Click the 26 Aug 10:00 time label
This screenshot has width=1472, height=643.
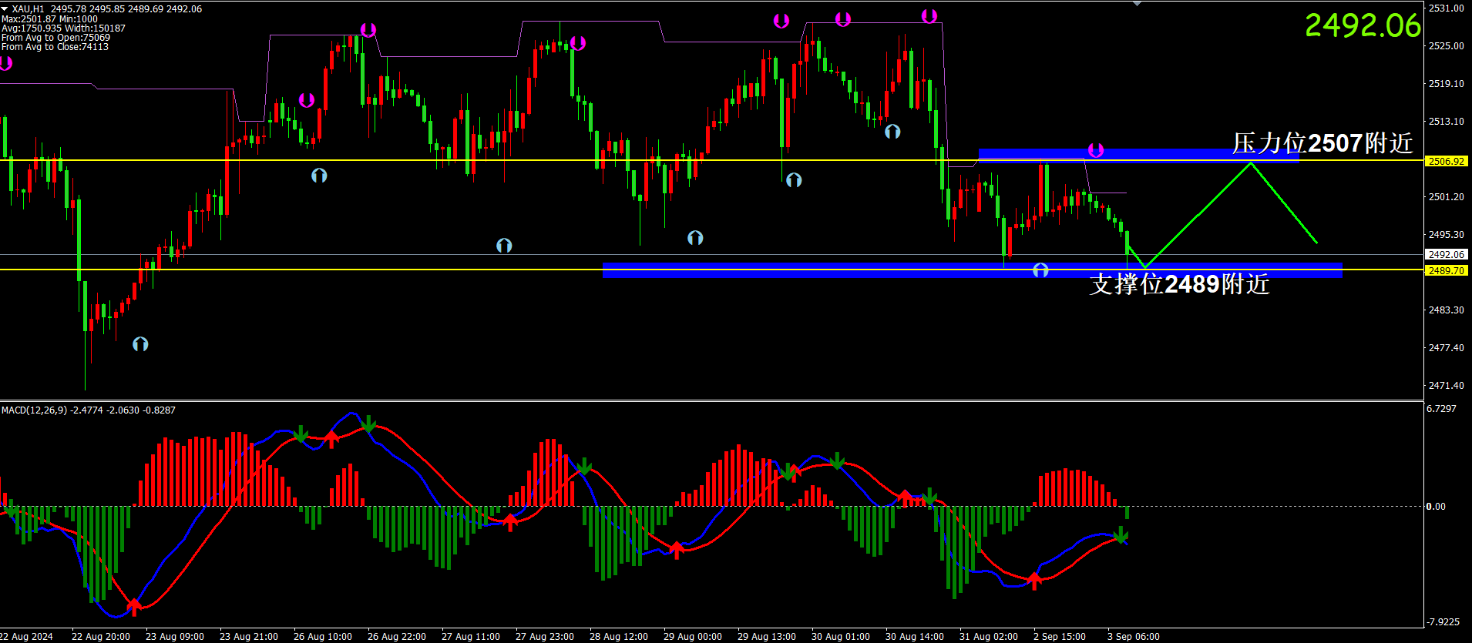[323, 636]
